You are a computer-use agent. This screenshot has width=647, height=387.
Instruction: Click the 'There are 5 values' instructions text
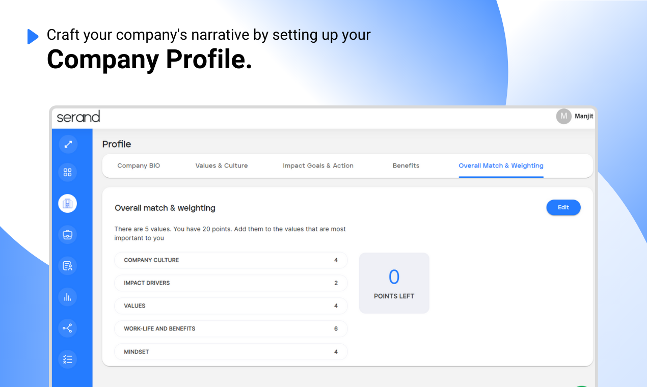click(x=230, y=234)
